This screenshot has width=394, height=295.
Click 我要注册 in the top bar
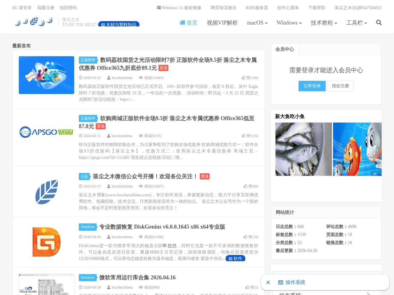(x=46, y=8)
